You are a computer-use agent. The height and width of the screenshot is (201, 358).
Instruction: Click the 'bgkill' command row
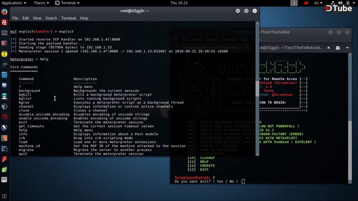pyautogui.click(x=85, y=94)
